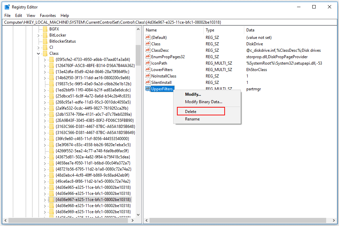Click folder icon of {2db15374-706e-4131-a0c7-d7c78eb0289a}
The width and height of the screenshot is (339, 226).
(51, 114)
